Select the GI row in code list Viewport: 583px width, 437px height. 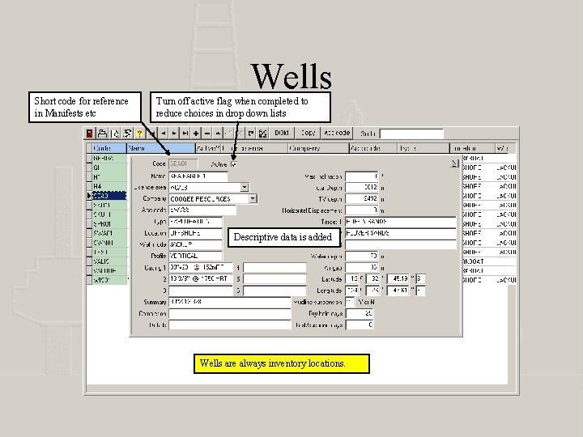(109, 168)
